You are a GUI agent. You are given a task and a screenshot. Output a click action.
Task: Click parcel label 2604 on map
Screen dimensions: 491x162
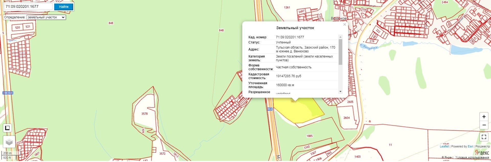[x=347, y=118]
